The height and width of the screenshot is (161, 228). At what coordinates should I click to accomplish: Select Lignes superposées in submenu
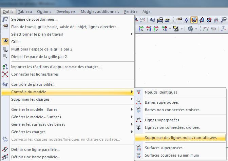[180, 120]
